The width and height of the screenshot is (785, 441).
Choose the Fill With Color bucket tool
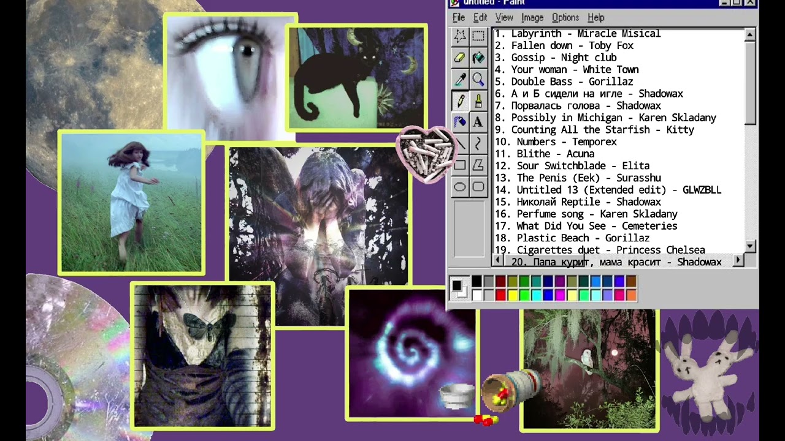point(478,58)
